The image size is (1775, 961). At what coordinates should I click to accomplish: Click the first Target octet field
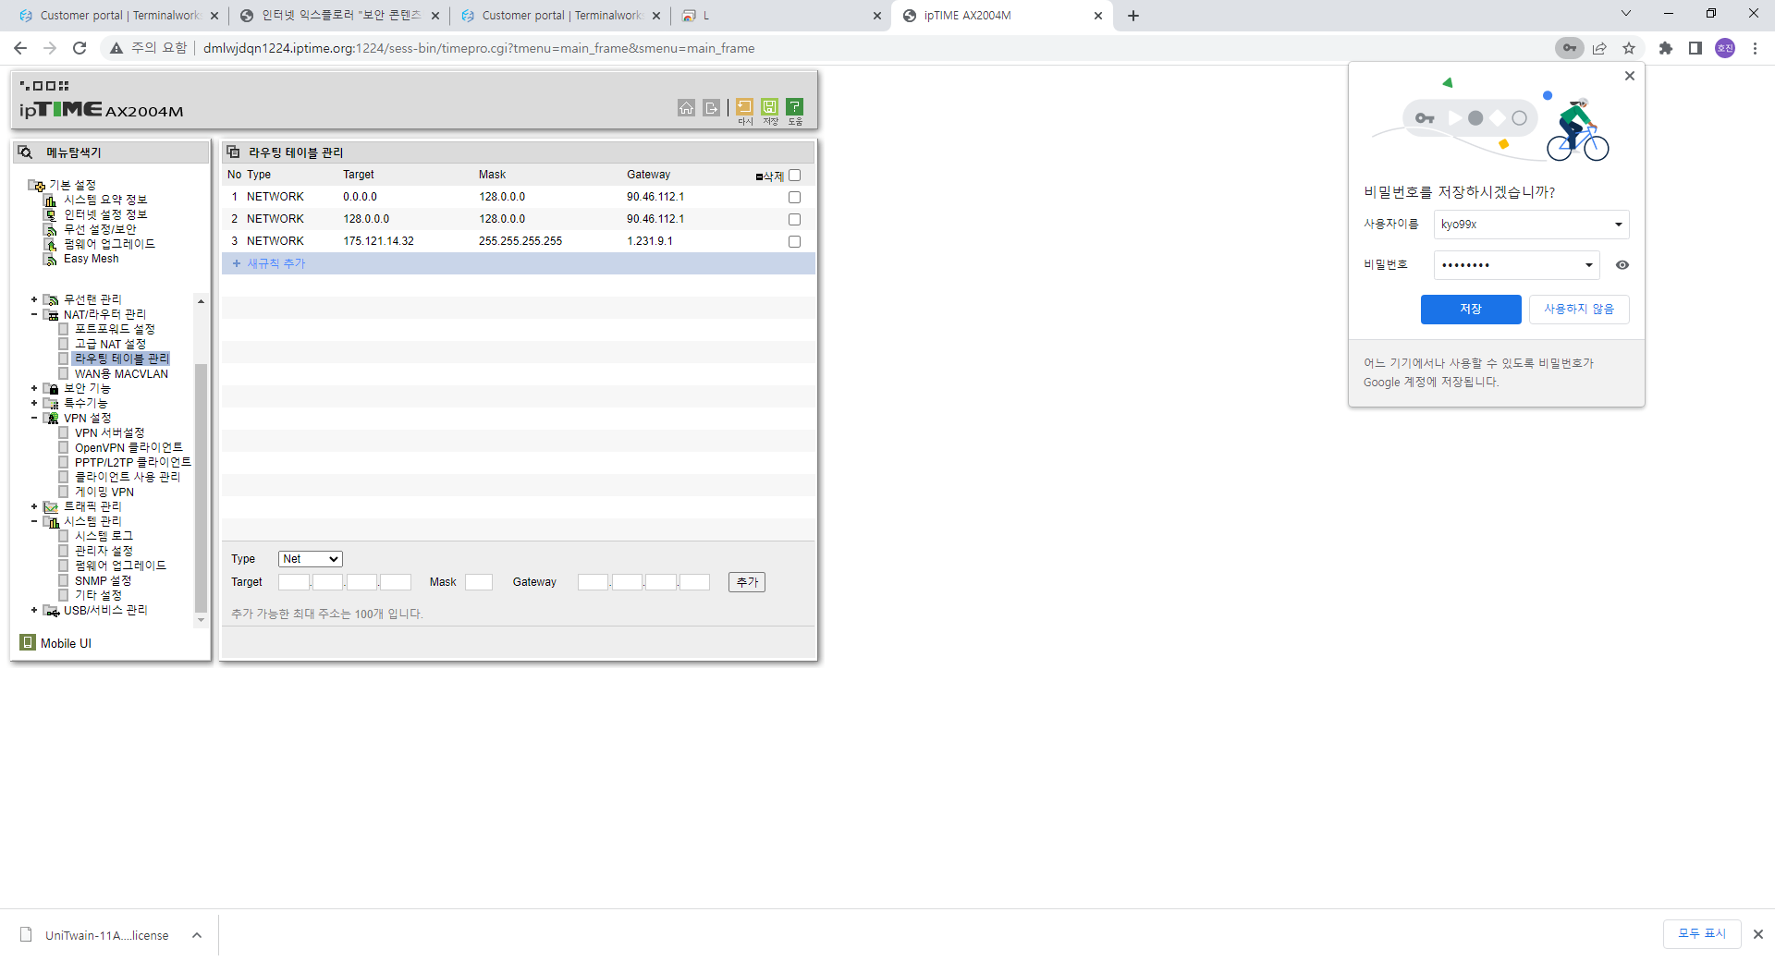pos(294,582)
